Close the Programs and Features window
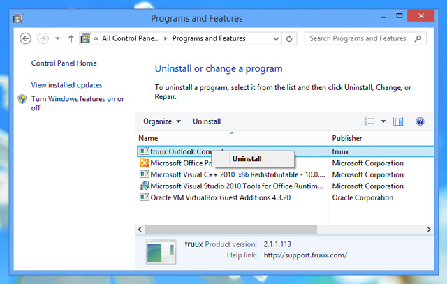 click(420, 15)
